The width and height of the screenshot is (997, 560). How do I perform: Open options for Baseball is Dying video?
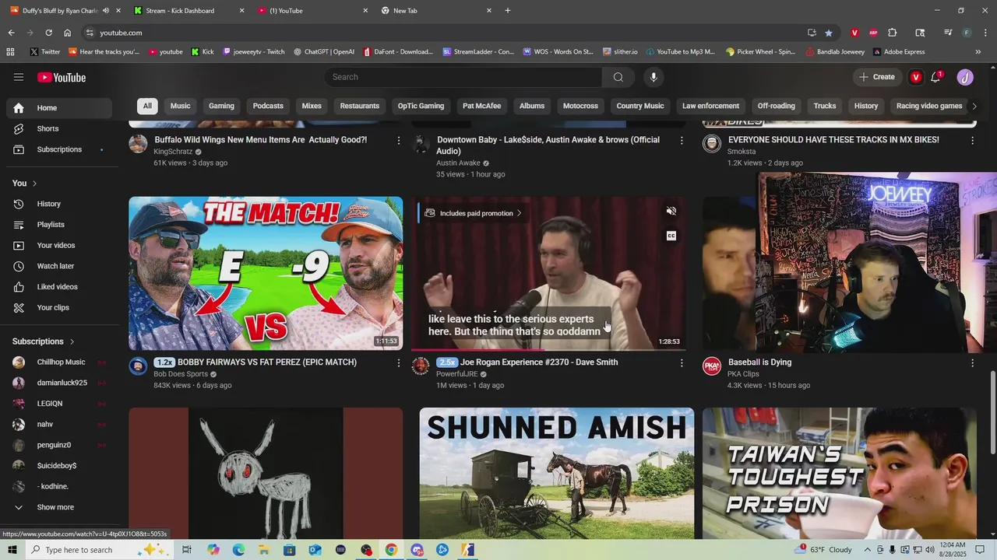pos(972,362)
